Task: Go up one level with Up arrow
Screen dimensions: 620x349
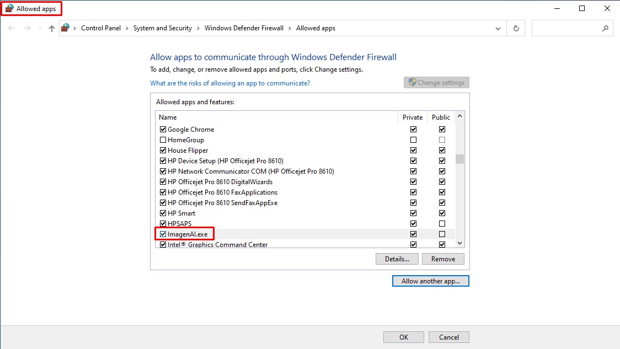Action: pos(52,28)
